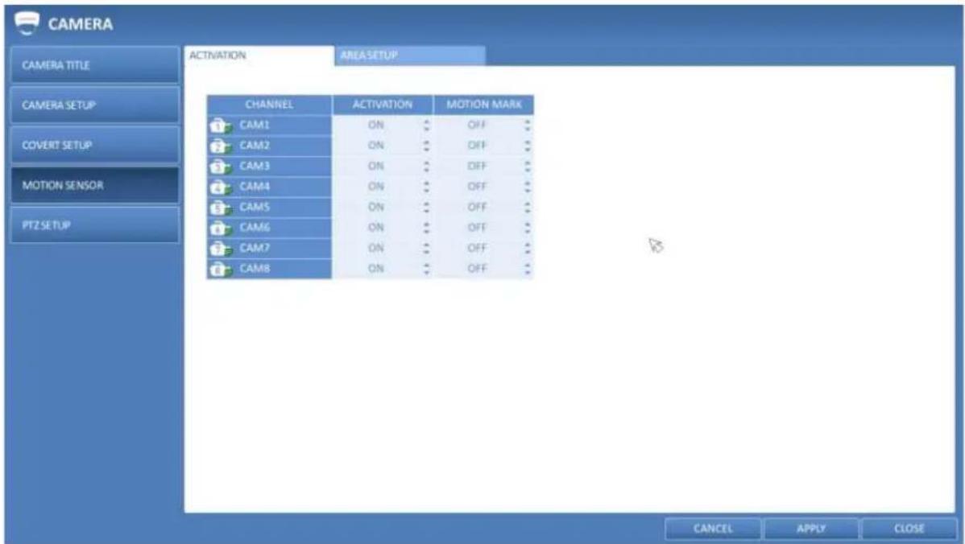Toggle CAM7 motion mark OFF value
965x544 pixels.
tap(477, 249)
